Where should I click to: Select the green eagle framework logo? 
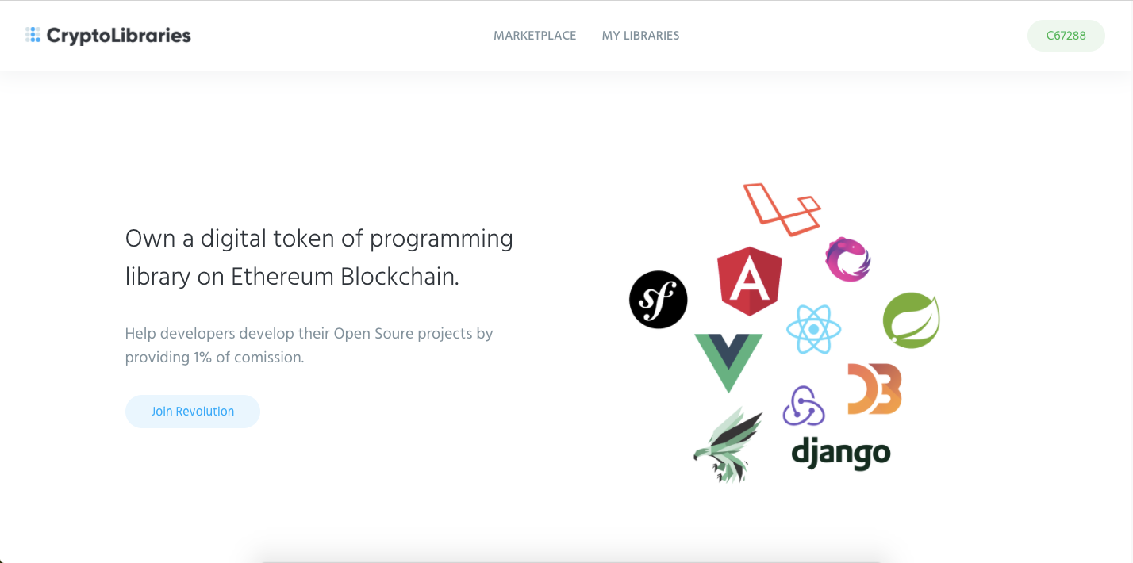coord(728,444)
